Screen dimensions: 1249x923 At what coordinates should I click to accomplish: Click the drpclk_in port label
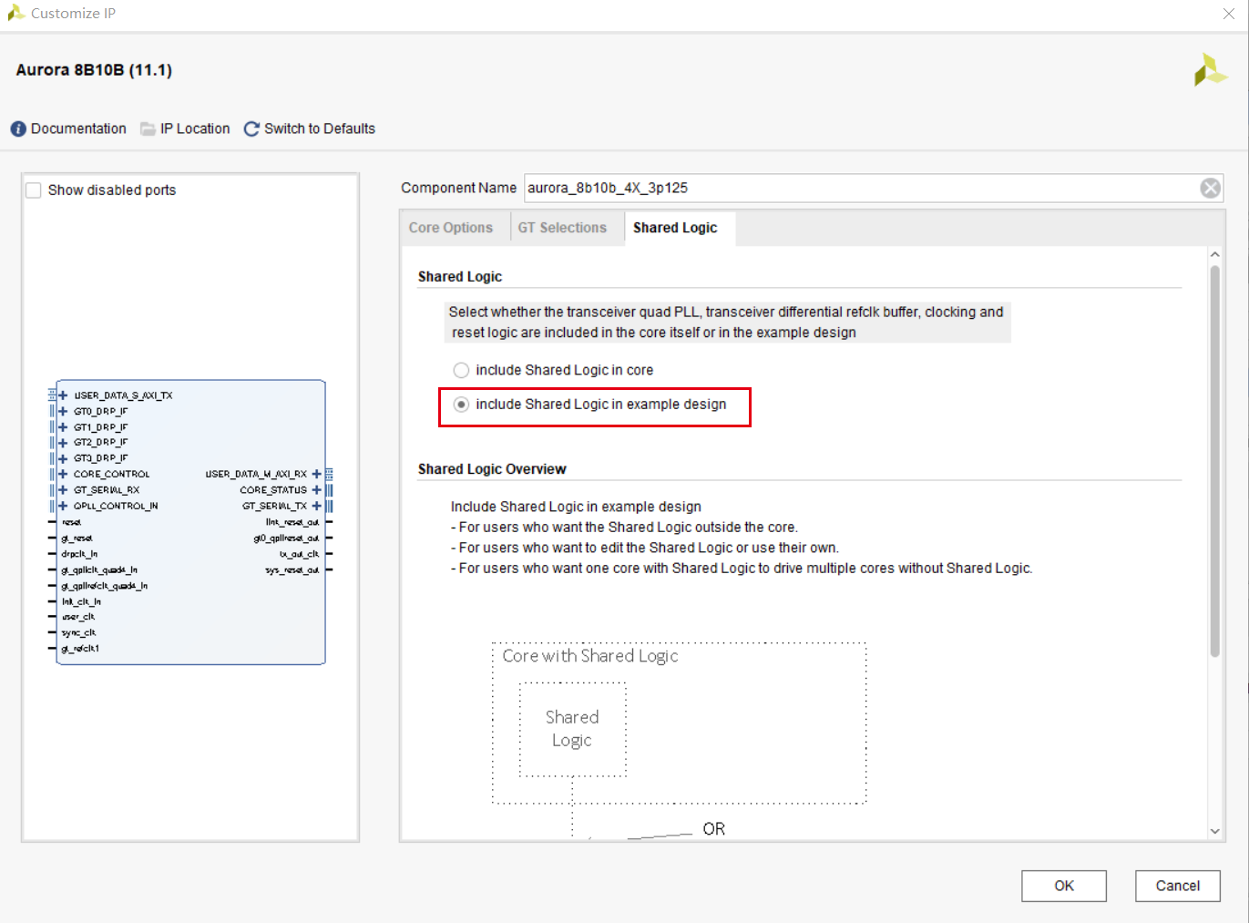[x=79, y=554]
